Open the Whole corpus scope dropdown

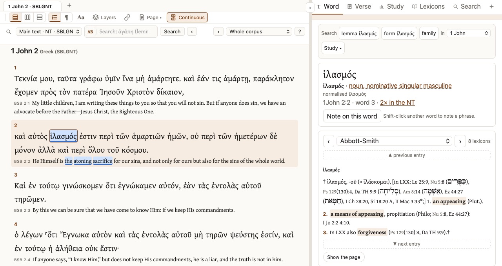[259, 31]
